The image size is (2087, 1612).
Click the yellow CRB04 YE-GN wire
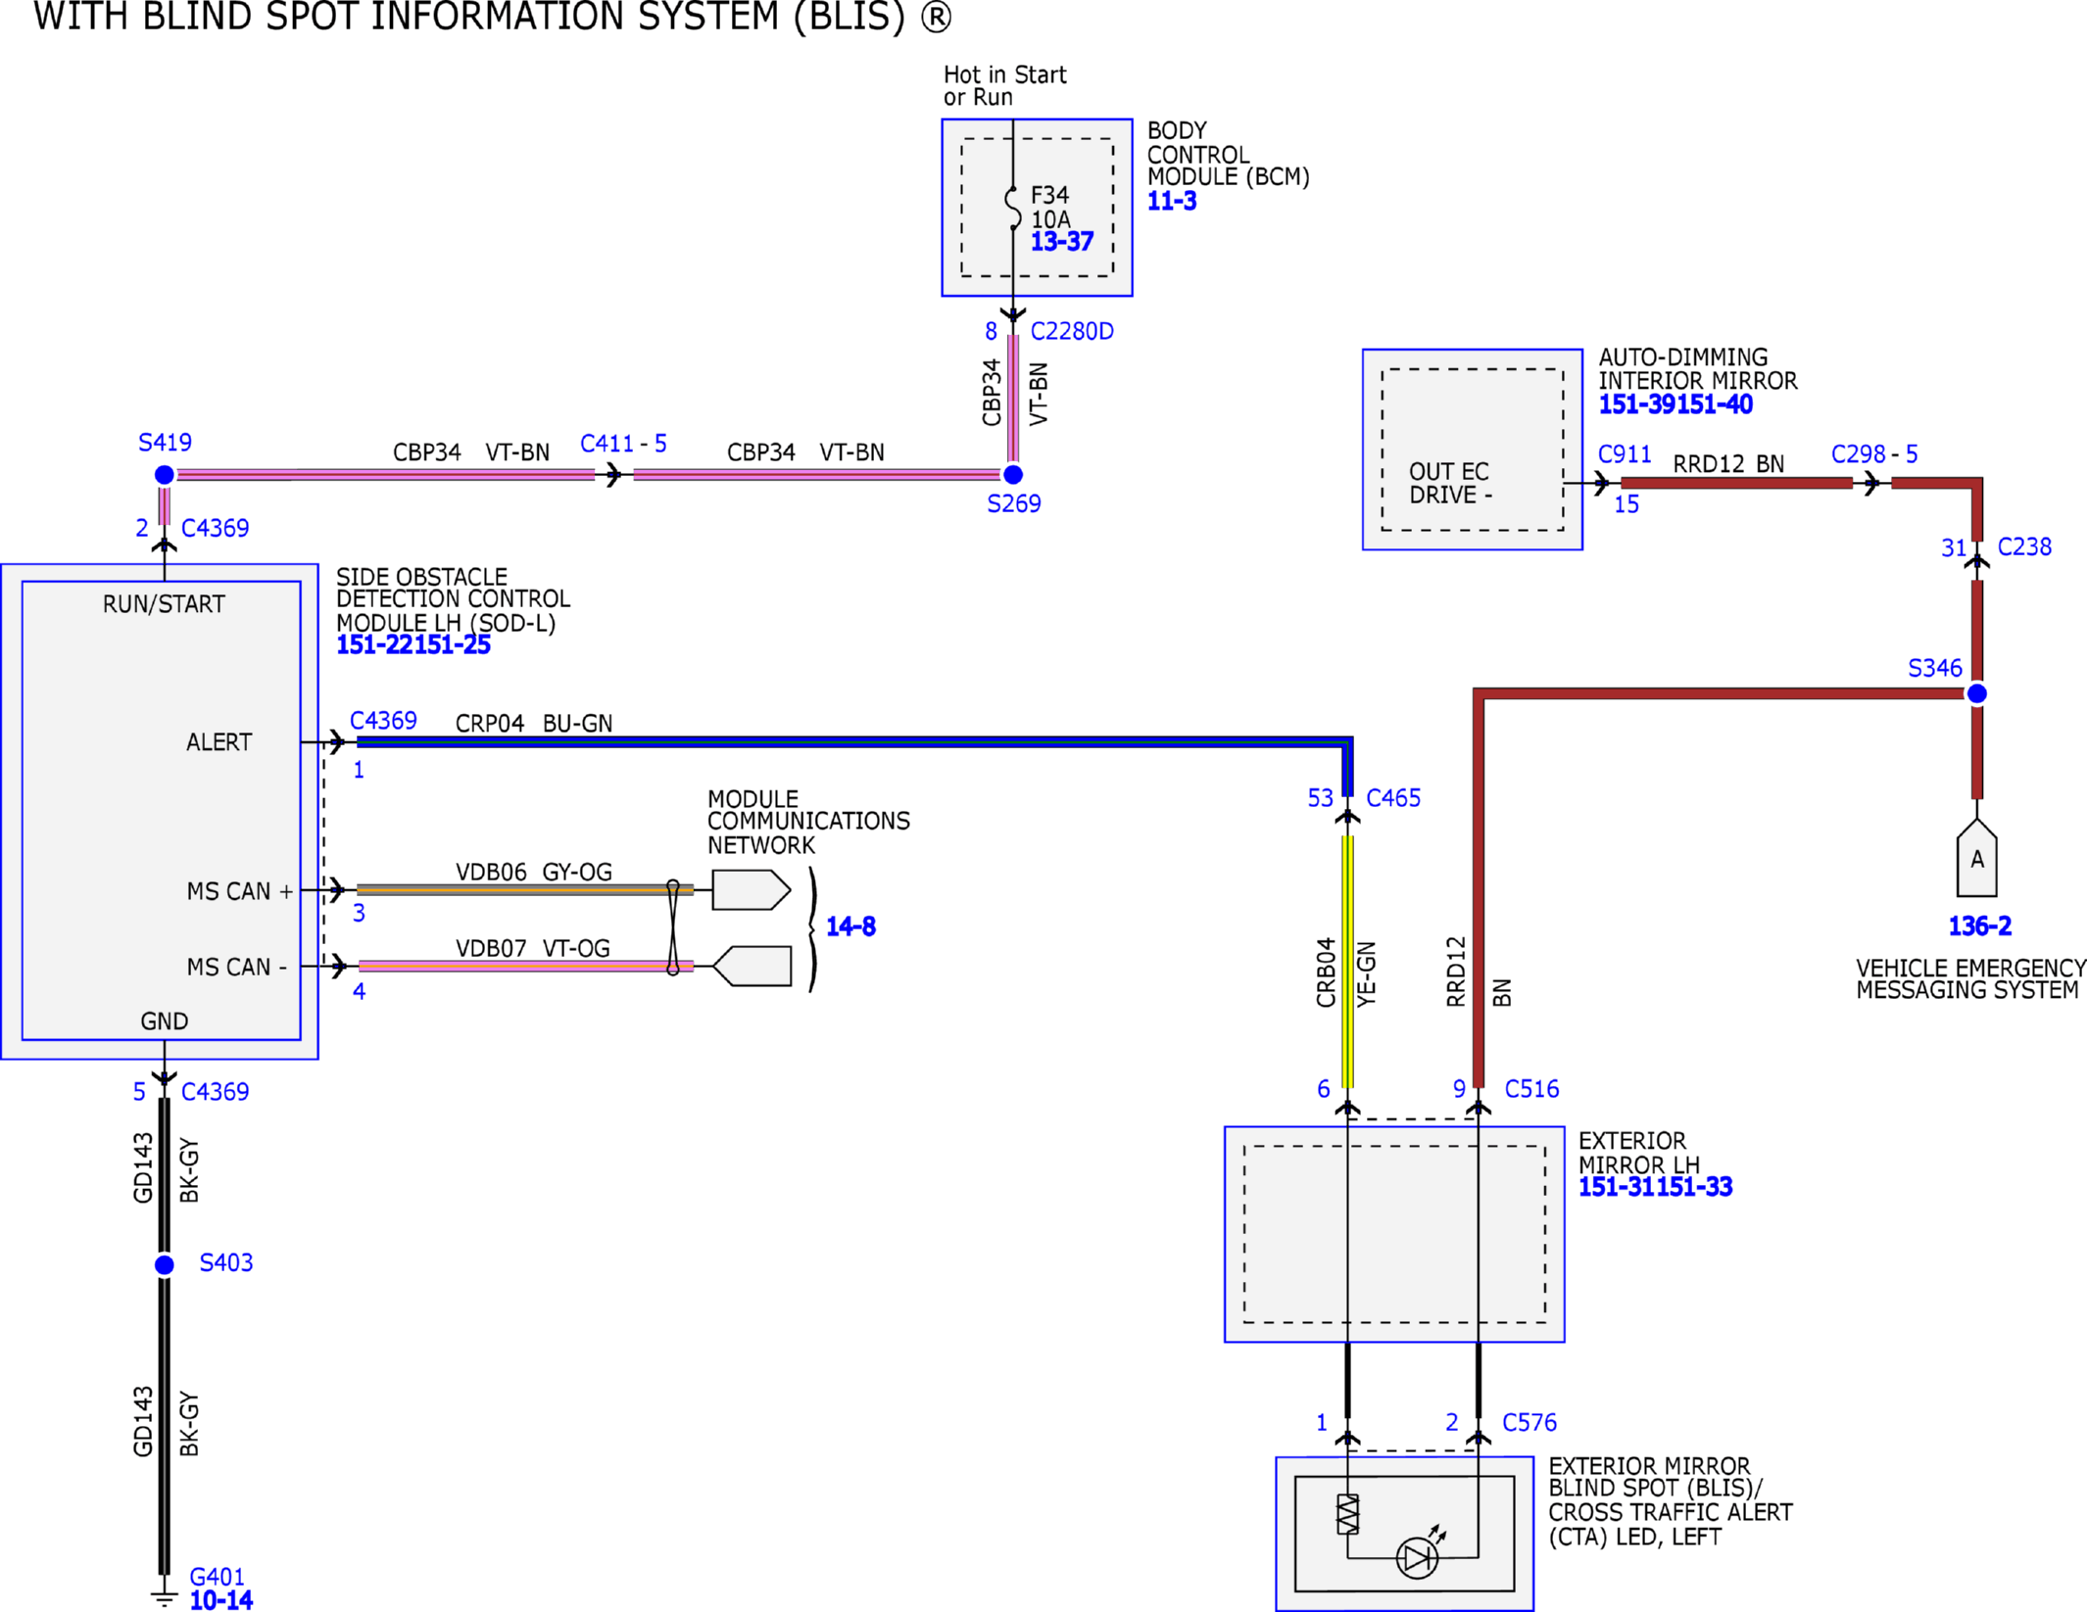1347,962
